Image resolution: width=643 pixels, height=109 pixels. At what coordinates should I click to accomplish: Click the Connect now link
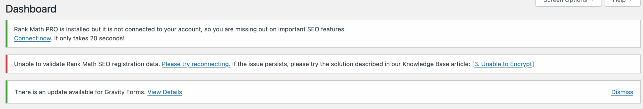click(x=32, y=38)
